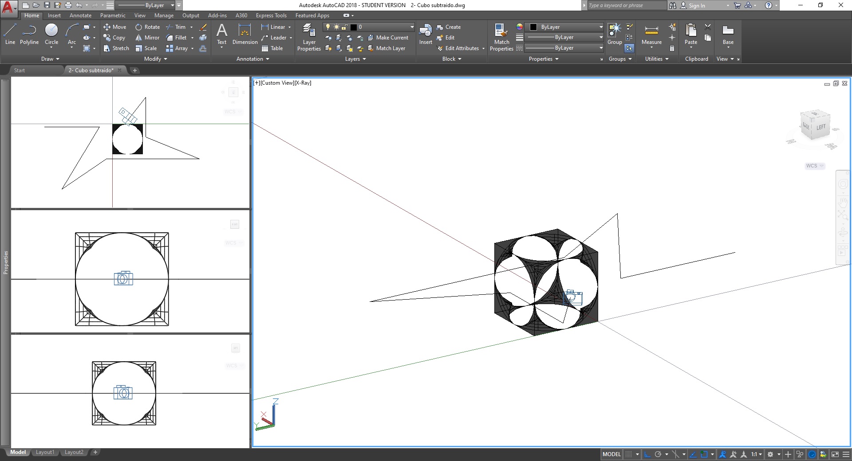Toggle 2D object snap in status bar
852x461 pixels.
(704, 454)
